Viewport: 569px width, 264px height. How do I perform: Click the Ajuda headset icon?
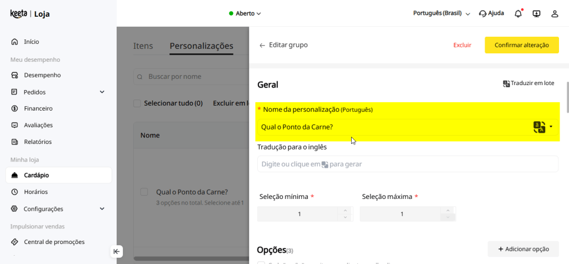(482, 13)
